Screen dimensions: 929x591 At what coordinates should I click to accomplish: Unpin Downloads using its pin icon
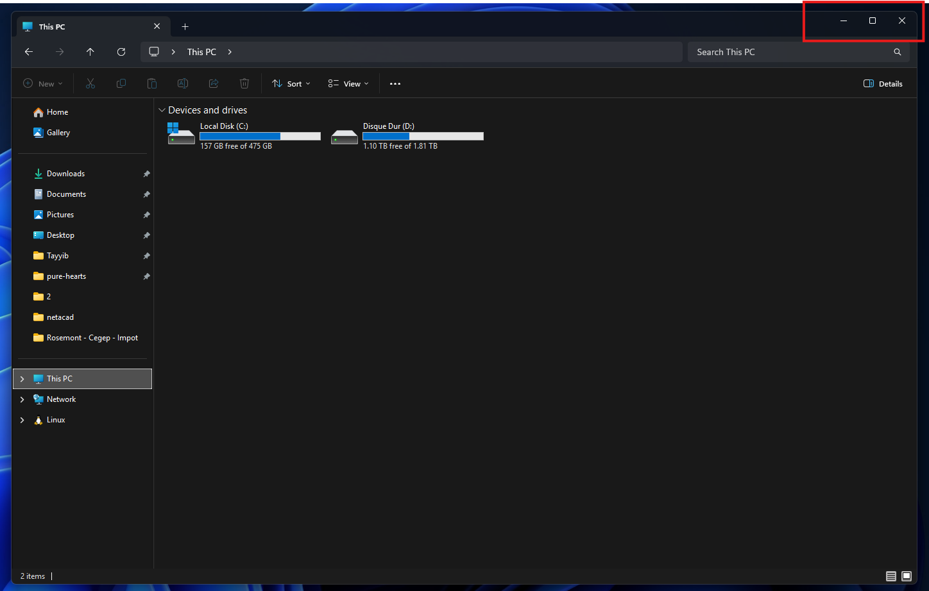146,174
